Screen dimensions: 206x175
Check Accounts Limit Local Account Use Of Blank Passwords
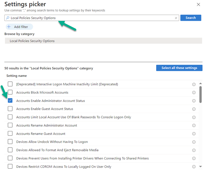pyautogui.click(x=10, y=117)
